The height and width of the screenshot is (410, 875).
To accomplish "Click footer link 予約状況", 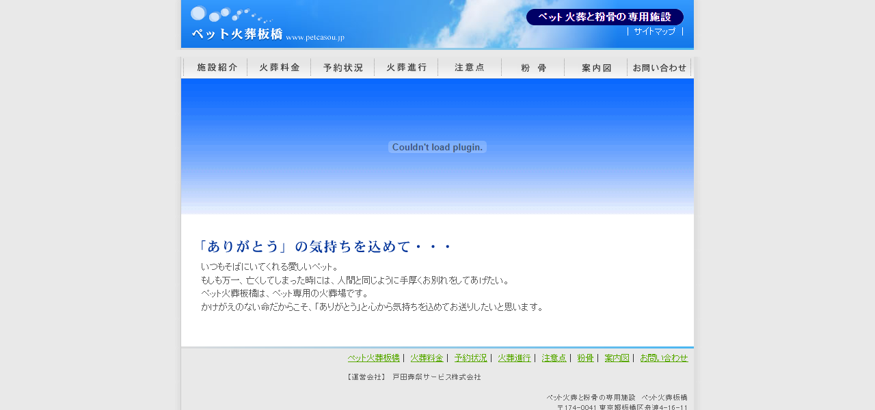I will point(471,358).
